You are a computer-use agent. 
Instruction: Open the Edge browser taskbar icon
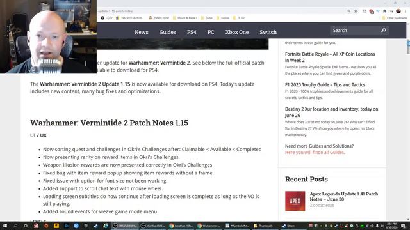click(105, 226)
